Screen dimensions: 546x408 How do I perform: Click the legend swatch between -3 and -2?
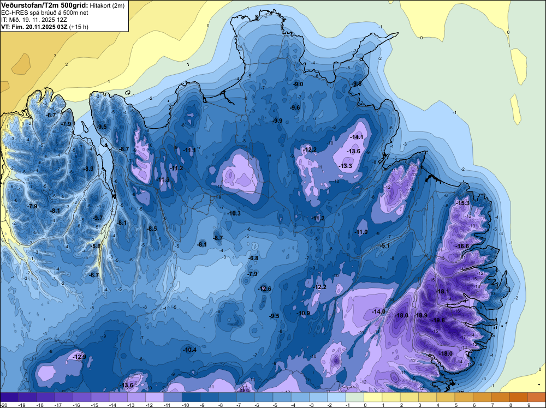(318, 397)
